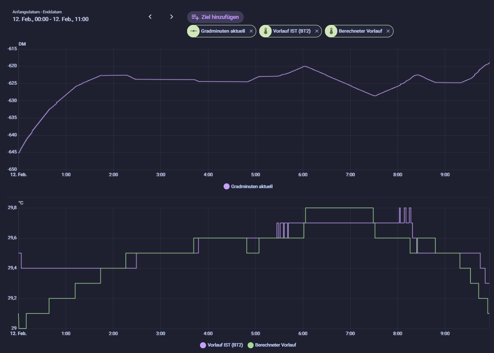
Task: Go to next date range arrow
Action: [172, 17]
